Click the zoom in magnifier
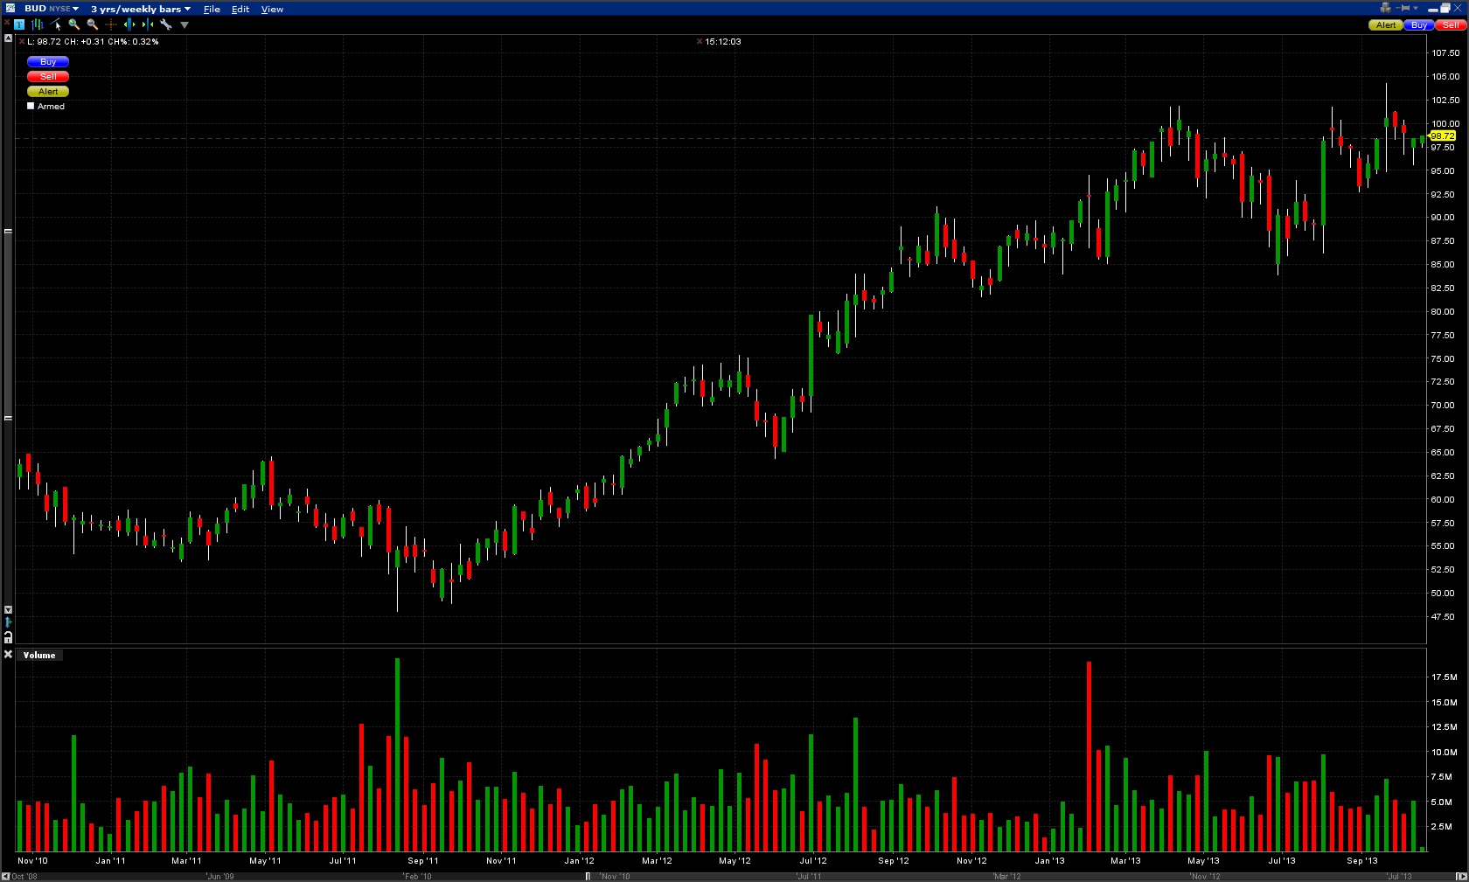The width and height of the screenshot is (1469, 882). 74,24
